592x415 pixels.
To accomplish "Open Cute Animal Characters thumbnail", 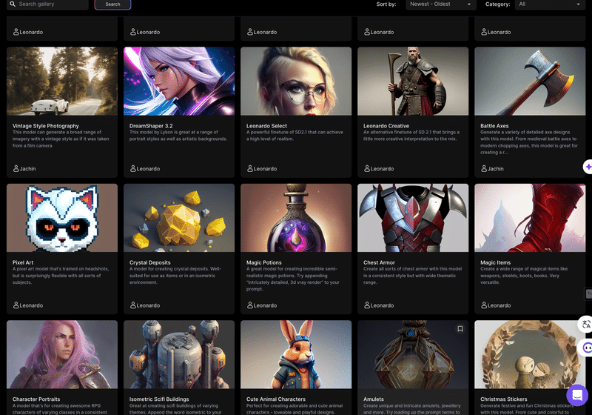I will (x=296, y=354).
